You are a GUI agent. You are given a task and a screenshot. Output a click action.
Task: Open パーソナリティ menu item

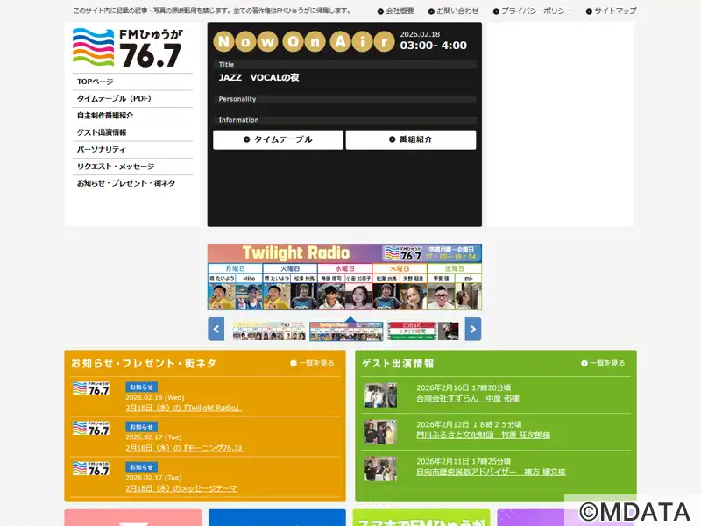pyautogui.click(x=132, y=150)
